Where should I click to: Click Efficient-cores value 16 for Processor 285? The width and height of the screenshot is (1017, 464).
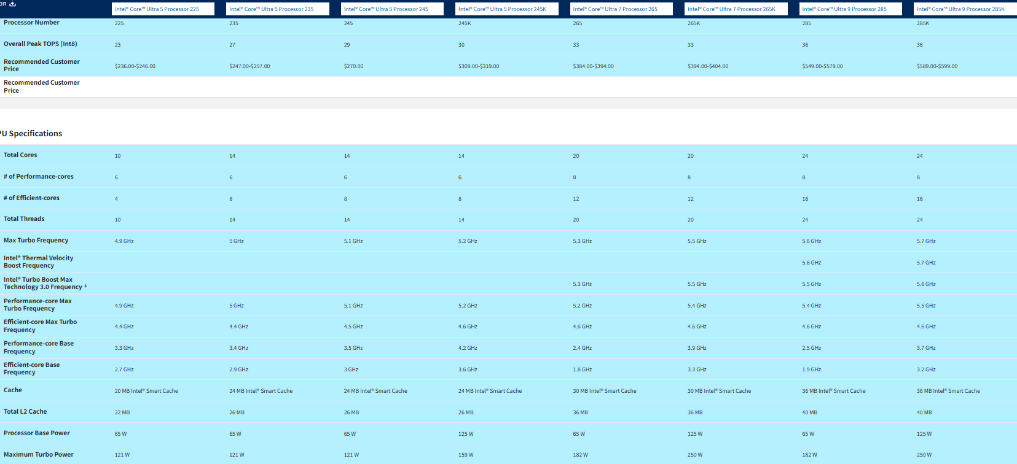click(x=806, y=199)
